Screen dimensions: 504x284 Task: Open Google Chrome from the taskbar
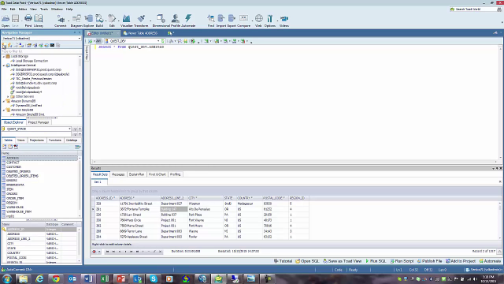pyautogui.click(x=56, y=278)
